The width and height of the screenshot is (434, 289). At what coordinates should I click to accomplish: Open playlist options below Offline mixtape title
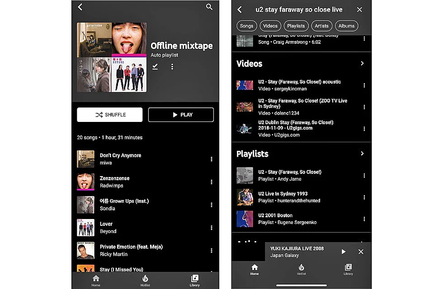[172, 66]
